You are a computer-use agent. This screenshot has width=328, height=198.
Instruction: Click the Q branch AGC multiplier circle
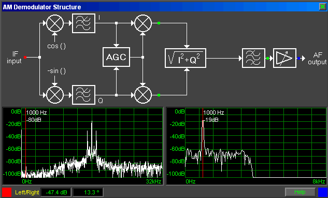click(143, 95)
